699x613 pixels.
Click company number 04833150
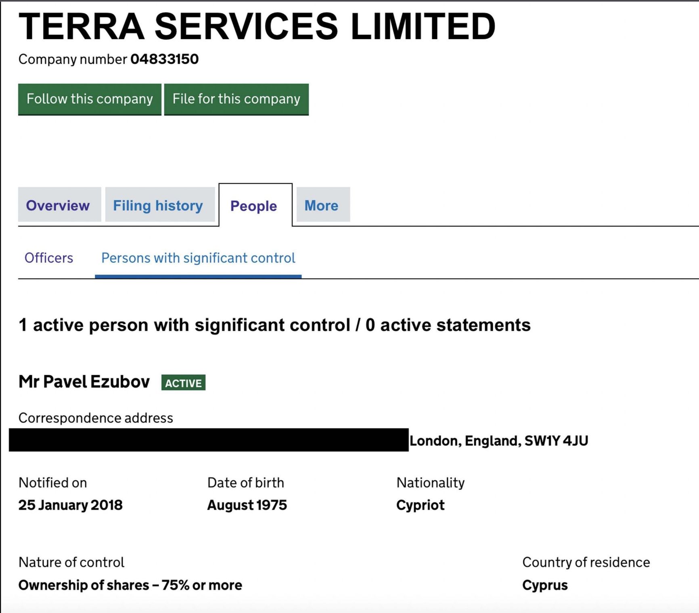click(165, 59)
